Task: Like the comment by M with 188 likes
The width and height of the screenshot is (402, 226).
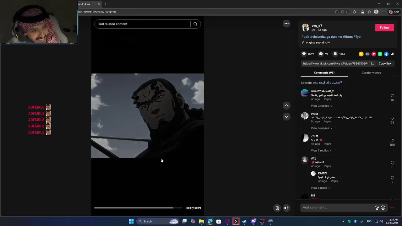Action: pos(392,141)
